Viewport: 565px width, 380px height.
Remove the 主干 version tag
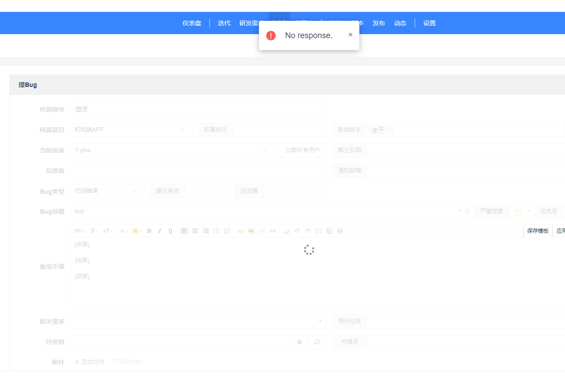[389, 130]
